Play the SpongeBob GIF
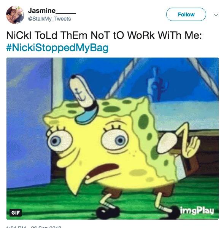 [x=113, y=138]
